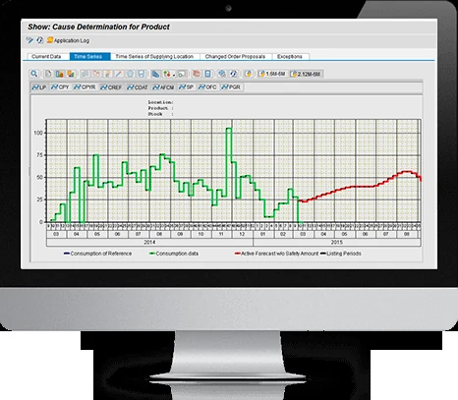Click month 12 on the time axis
Screen dimensions: 458x400
pyautogui.click(x=242, y=234)
